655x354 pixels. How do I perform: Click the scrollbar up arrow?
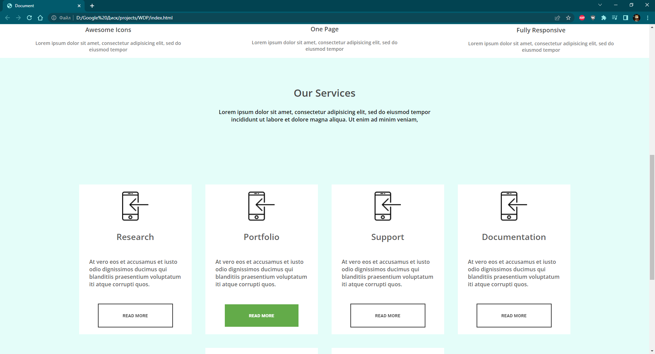652,27
